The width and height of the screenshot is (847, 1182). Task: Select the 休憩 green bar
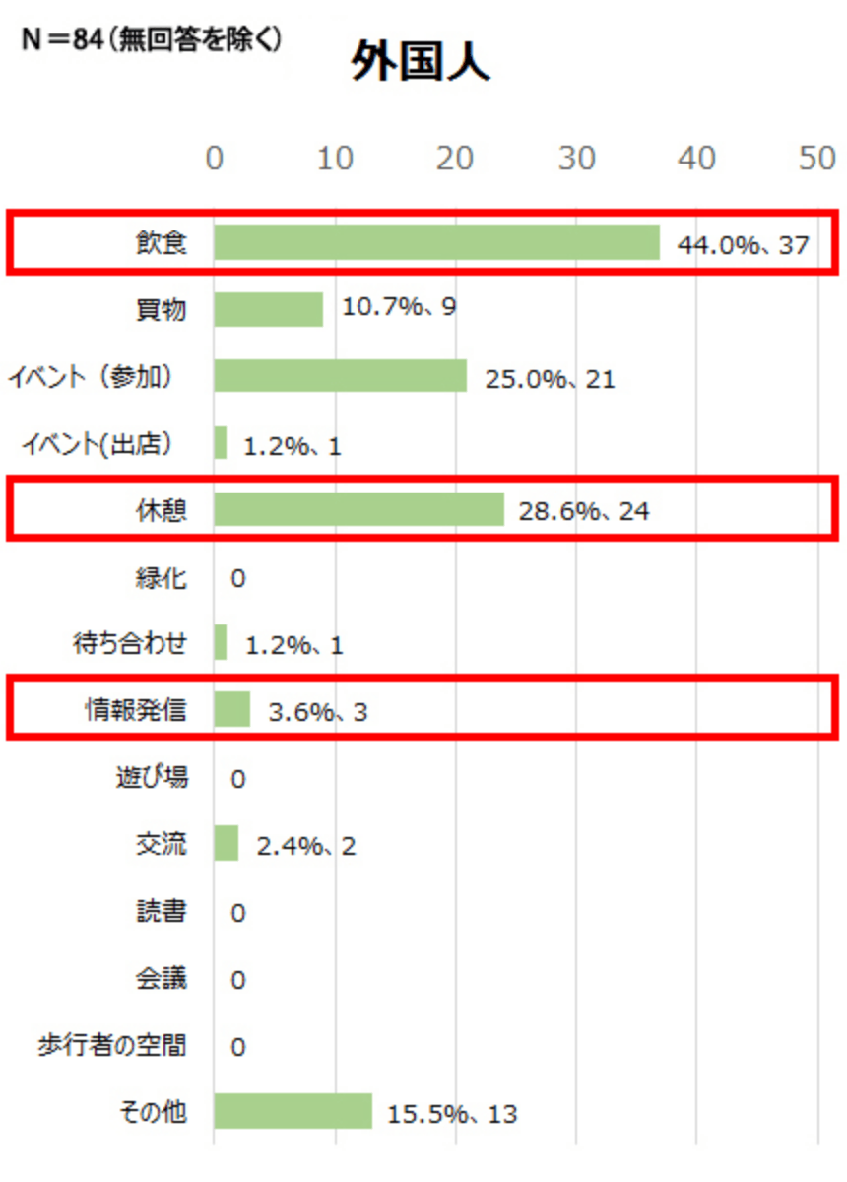coord(358,509)
